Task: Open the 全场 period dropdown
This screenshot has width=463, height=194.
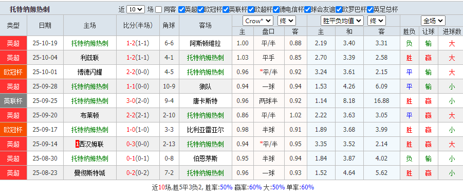Action: (x=433, y=21)
